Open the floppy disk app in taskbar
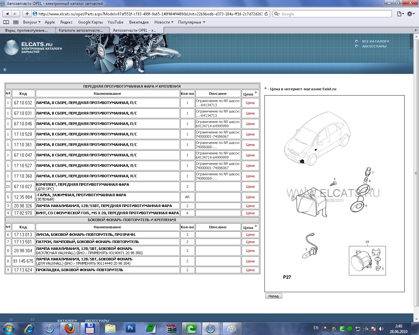This screenshot has height=335, width=419. pos(90,328)
